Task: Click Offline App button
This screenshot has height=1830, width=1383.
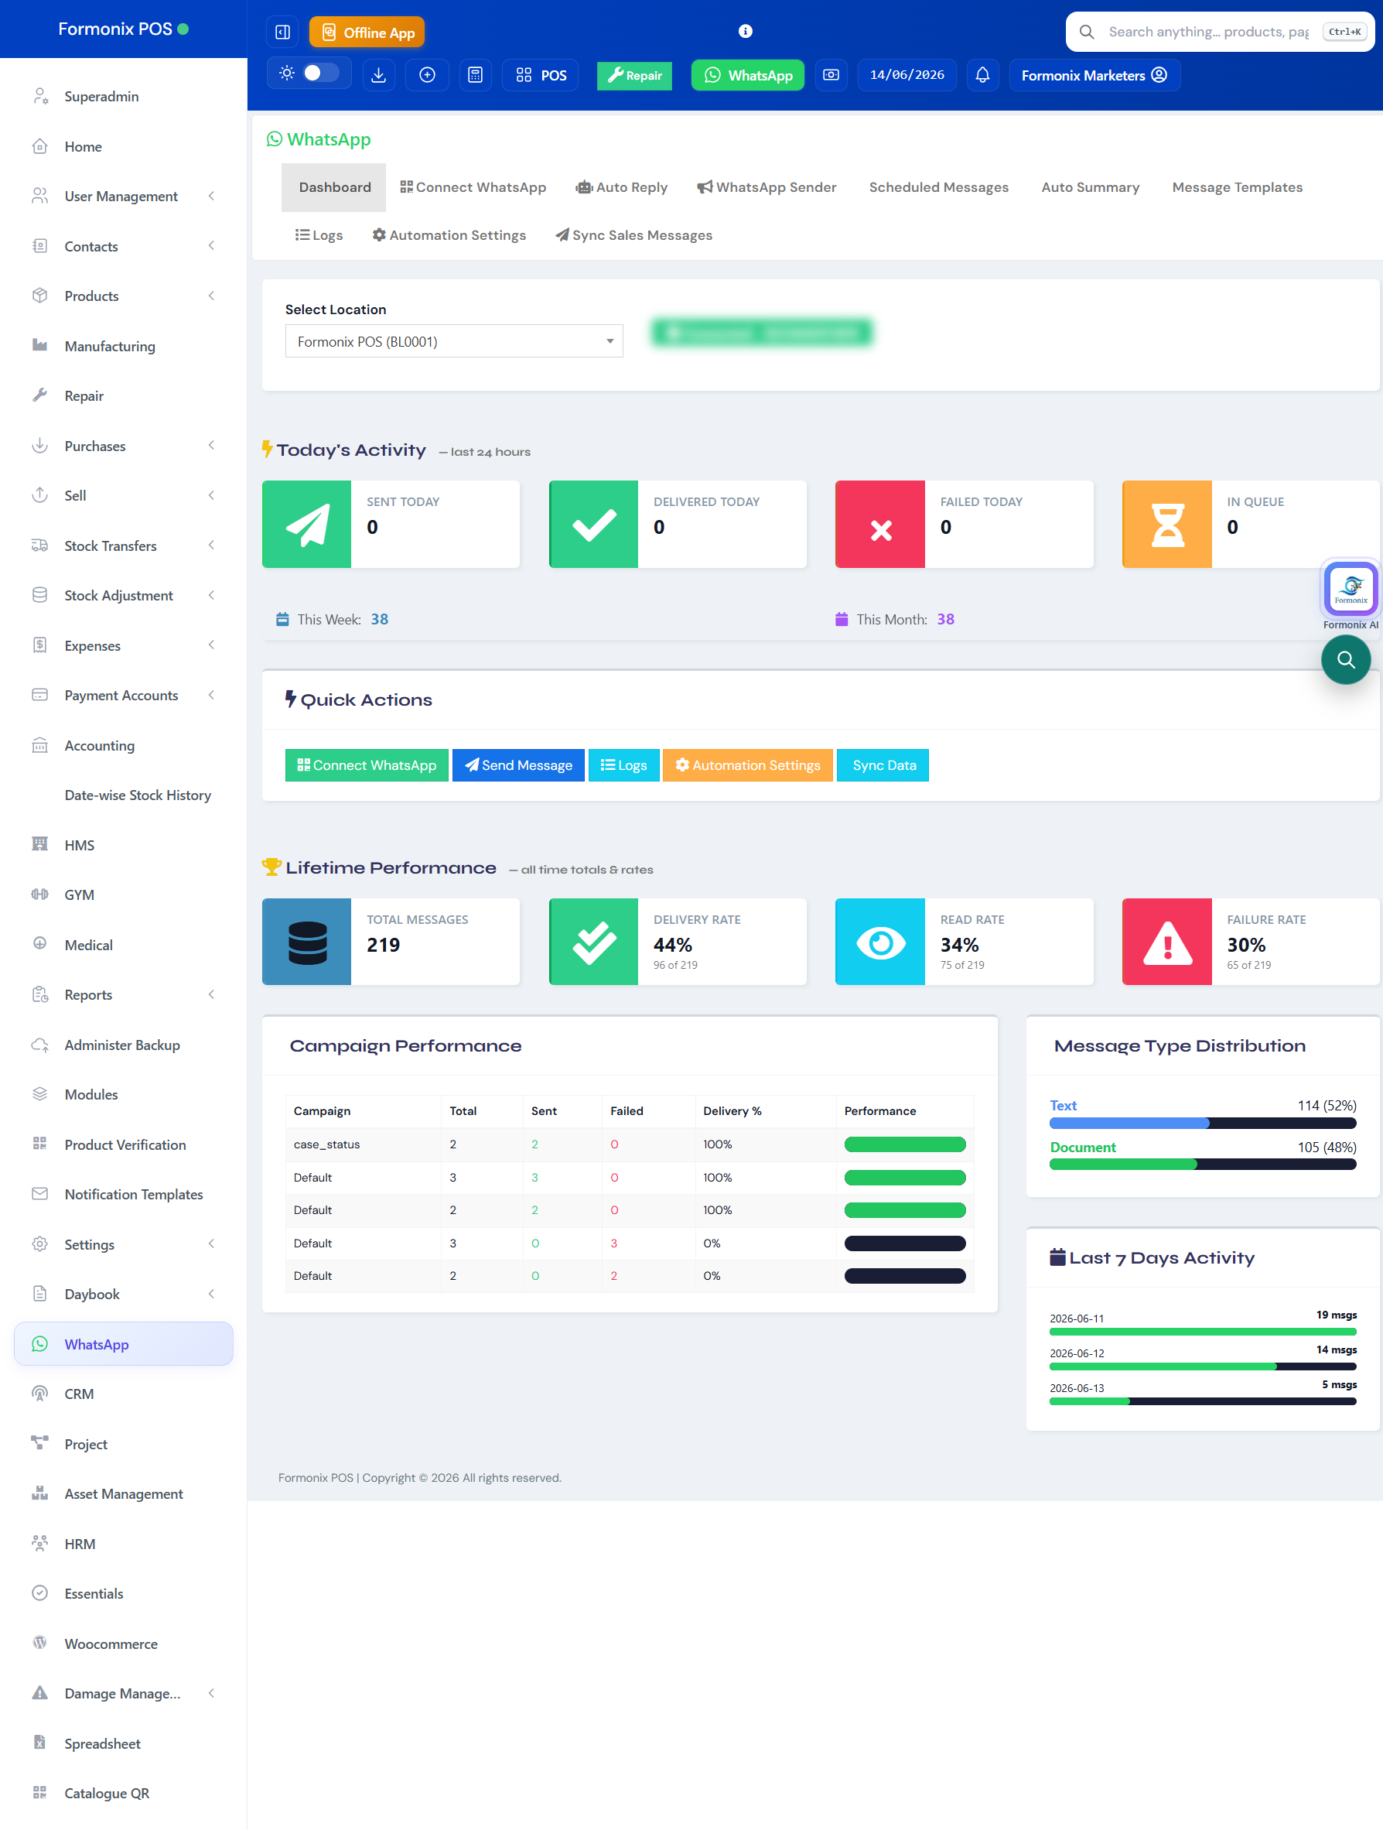Action: [x=367, y=32]
